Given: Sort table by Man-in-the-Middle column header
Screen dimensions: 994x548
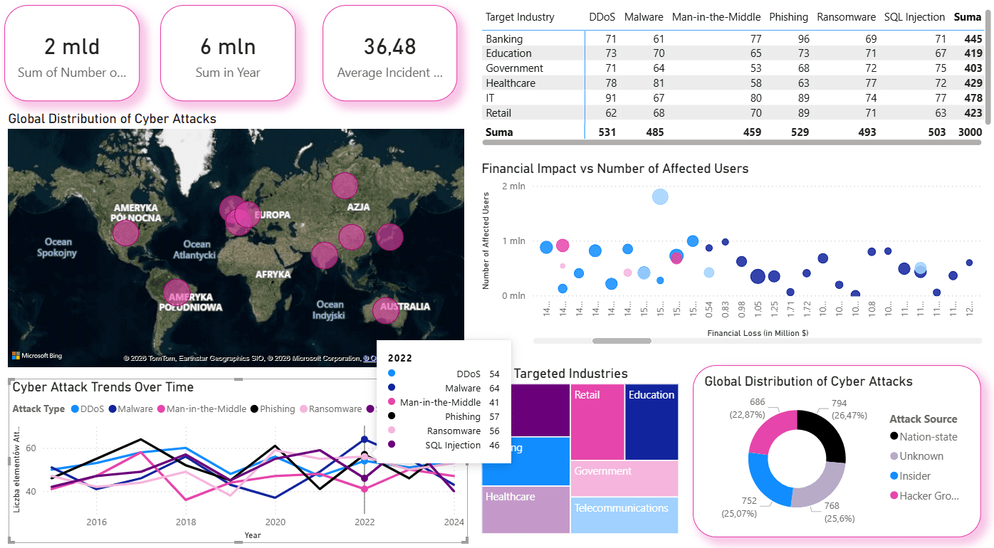Looking at the screenshot, I should coord(716,17).
